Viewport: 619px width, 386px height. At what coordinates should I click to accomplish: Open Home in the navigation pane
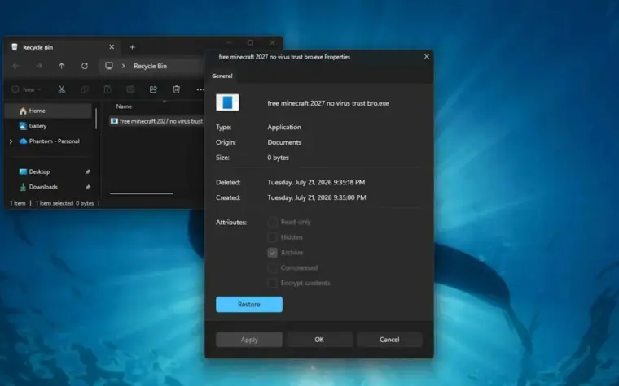pyautogui.click(x=49, y=111)
